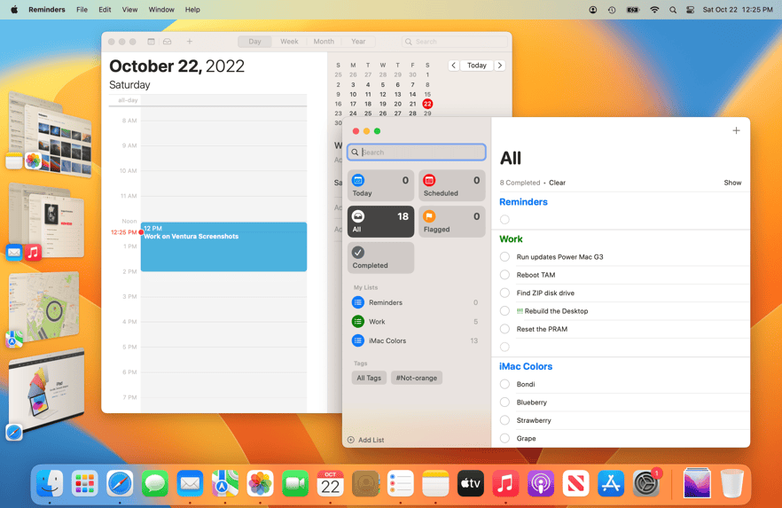Clear the 8 completed reminders
Image resolution: width=782 pixels, height=508 pixels.
pyautogui.click(x=557, y=183)
